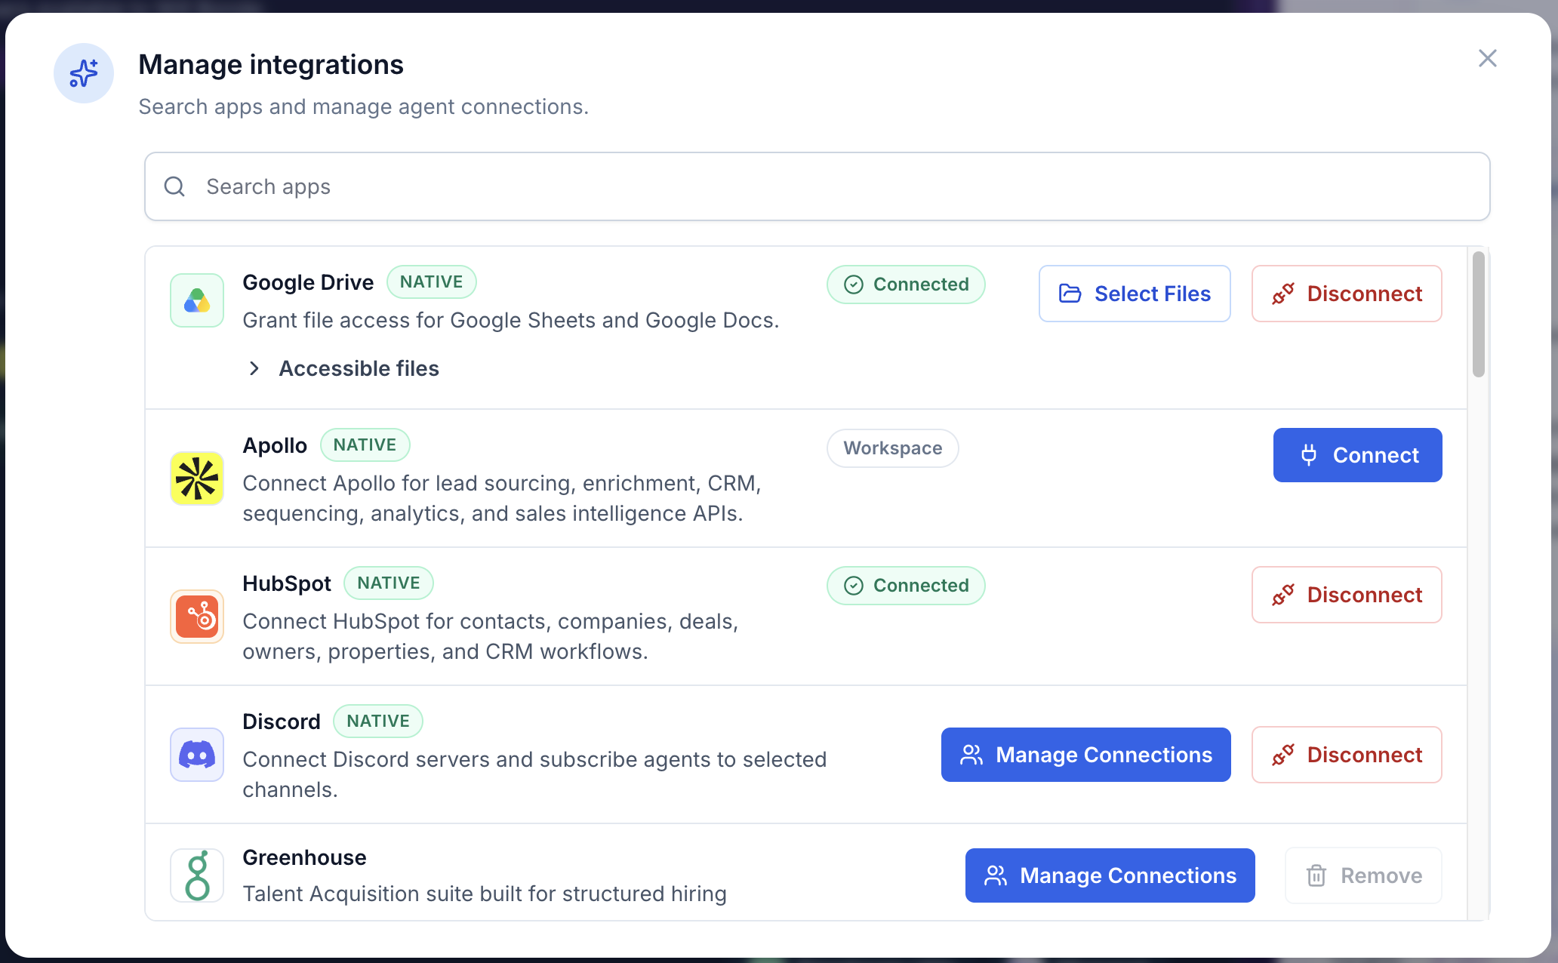Click the Manage integrations heading

click(x=271, y=65)
